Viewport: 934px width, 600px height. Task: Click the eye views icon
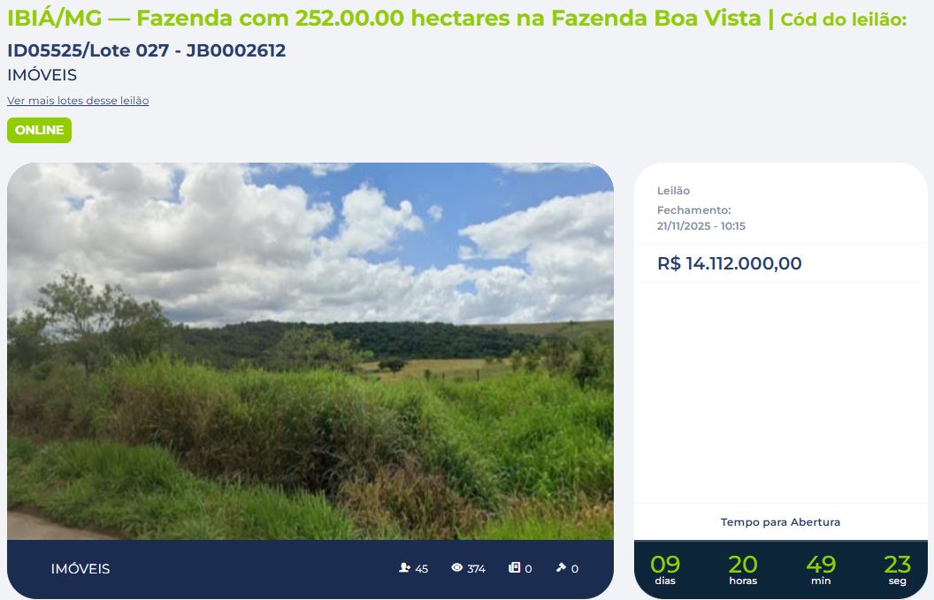click(457, 568)
